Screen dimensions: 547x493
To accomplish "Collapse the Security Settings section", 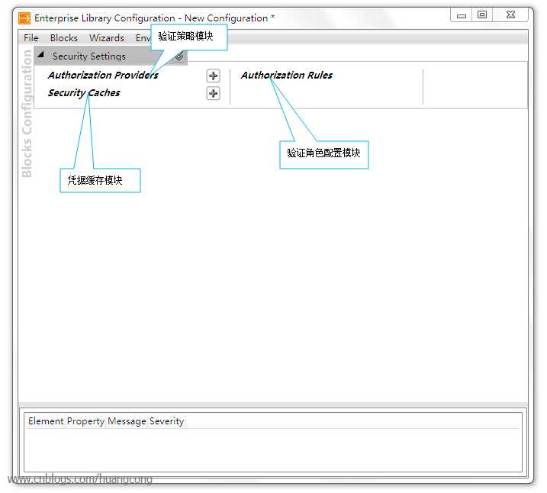I will click(x=41, y=55).
